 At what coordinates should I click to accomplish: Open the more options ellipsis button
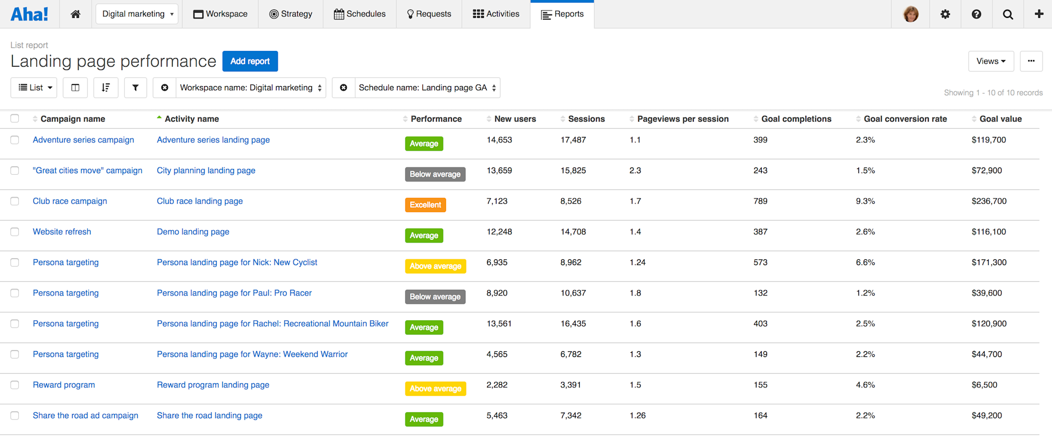[1031, 61]
